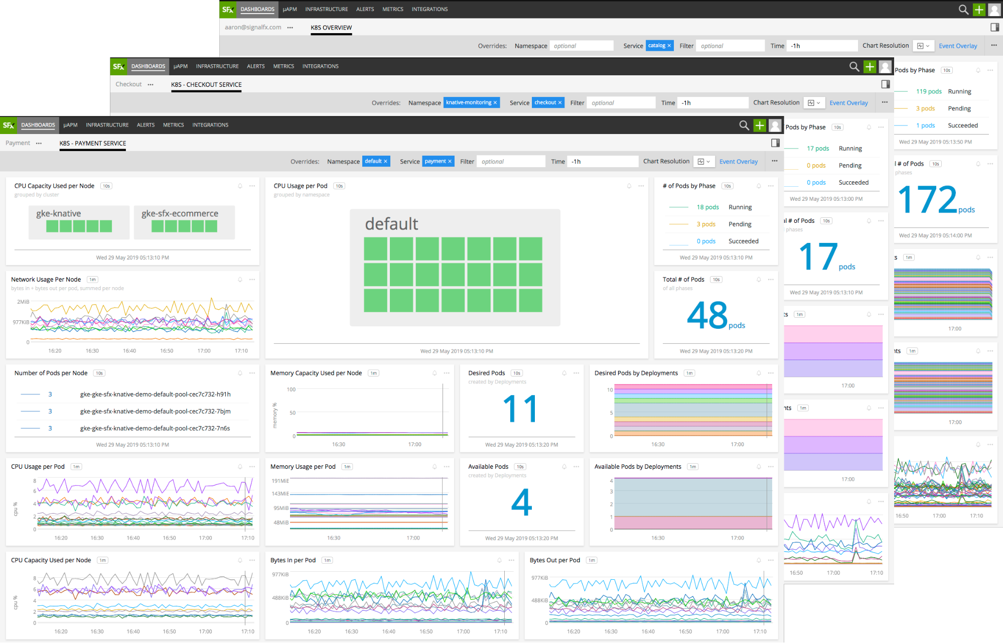1003x643 pixels.
Task: Click the Checkout breadcrumb link
Action: [x=128, y=84]
